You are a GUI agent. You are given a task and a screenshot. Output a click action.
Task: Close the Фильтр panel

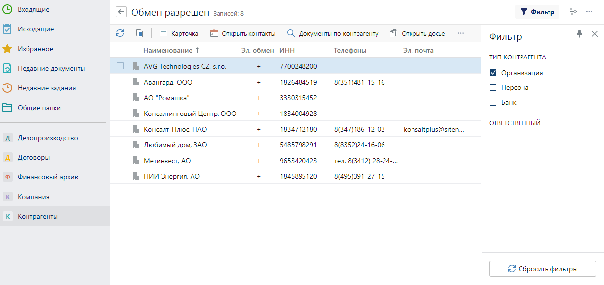[594, 34]
